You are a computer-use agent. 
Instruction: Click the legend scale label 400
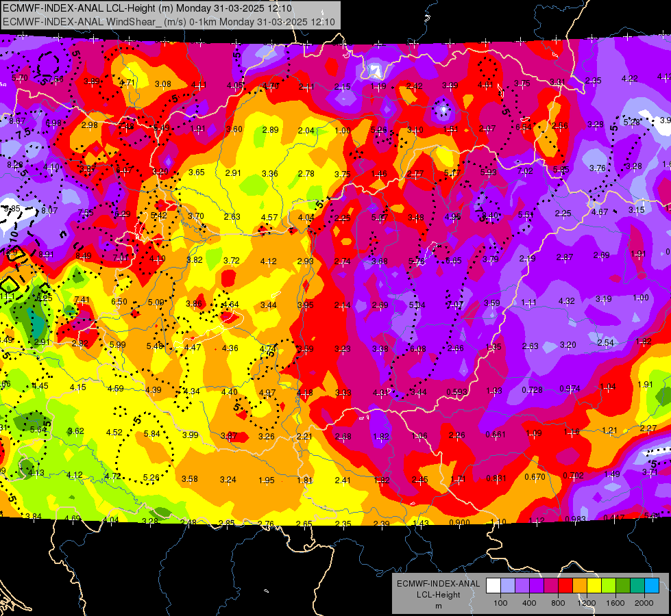tap(529, 603)
